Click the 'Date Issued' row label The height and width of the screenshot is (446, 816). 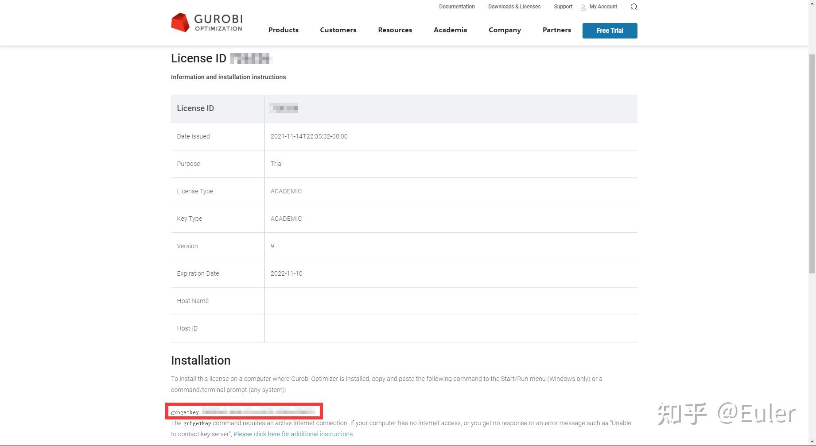click(194, 136)
